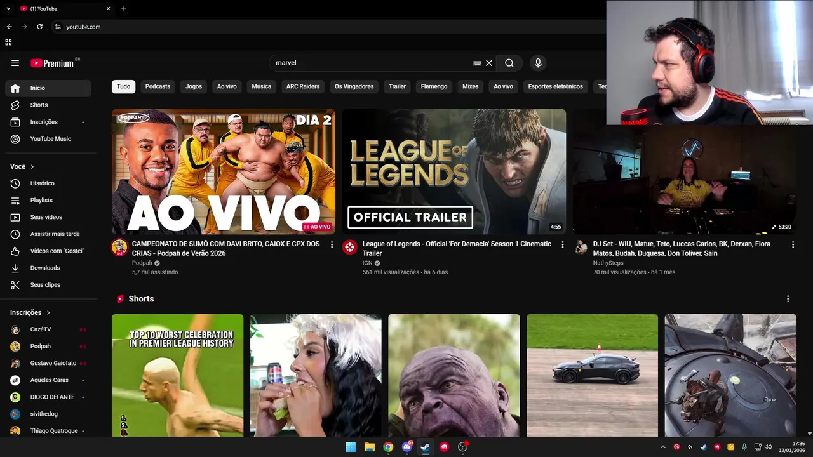The image size is (813, 457).
Task: Open the Thanos face Short
Action: click(x=454, y=375)
